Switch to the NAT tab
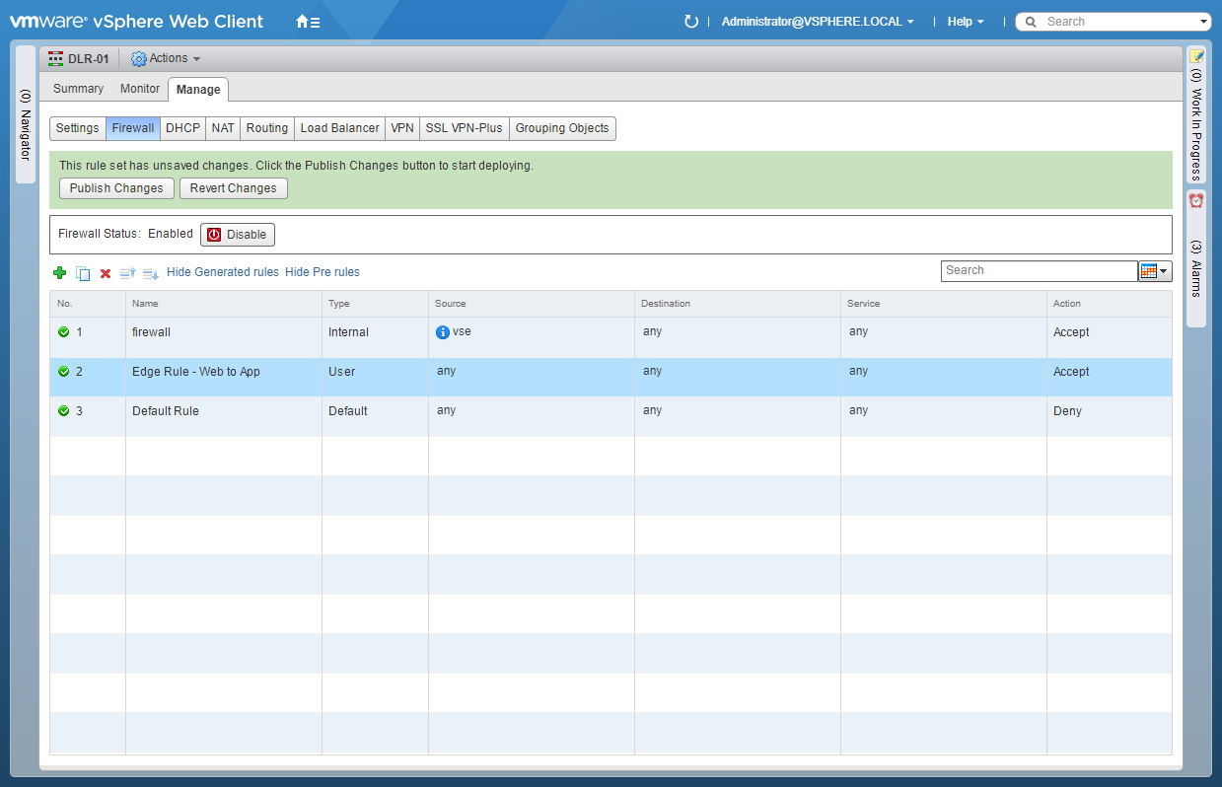Image resolution: width=1222 pixels, height=787 pixels. click(x=223, y=128)
